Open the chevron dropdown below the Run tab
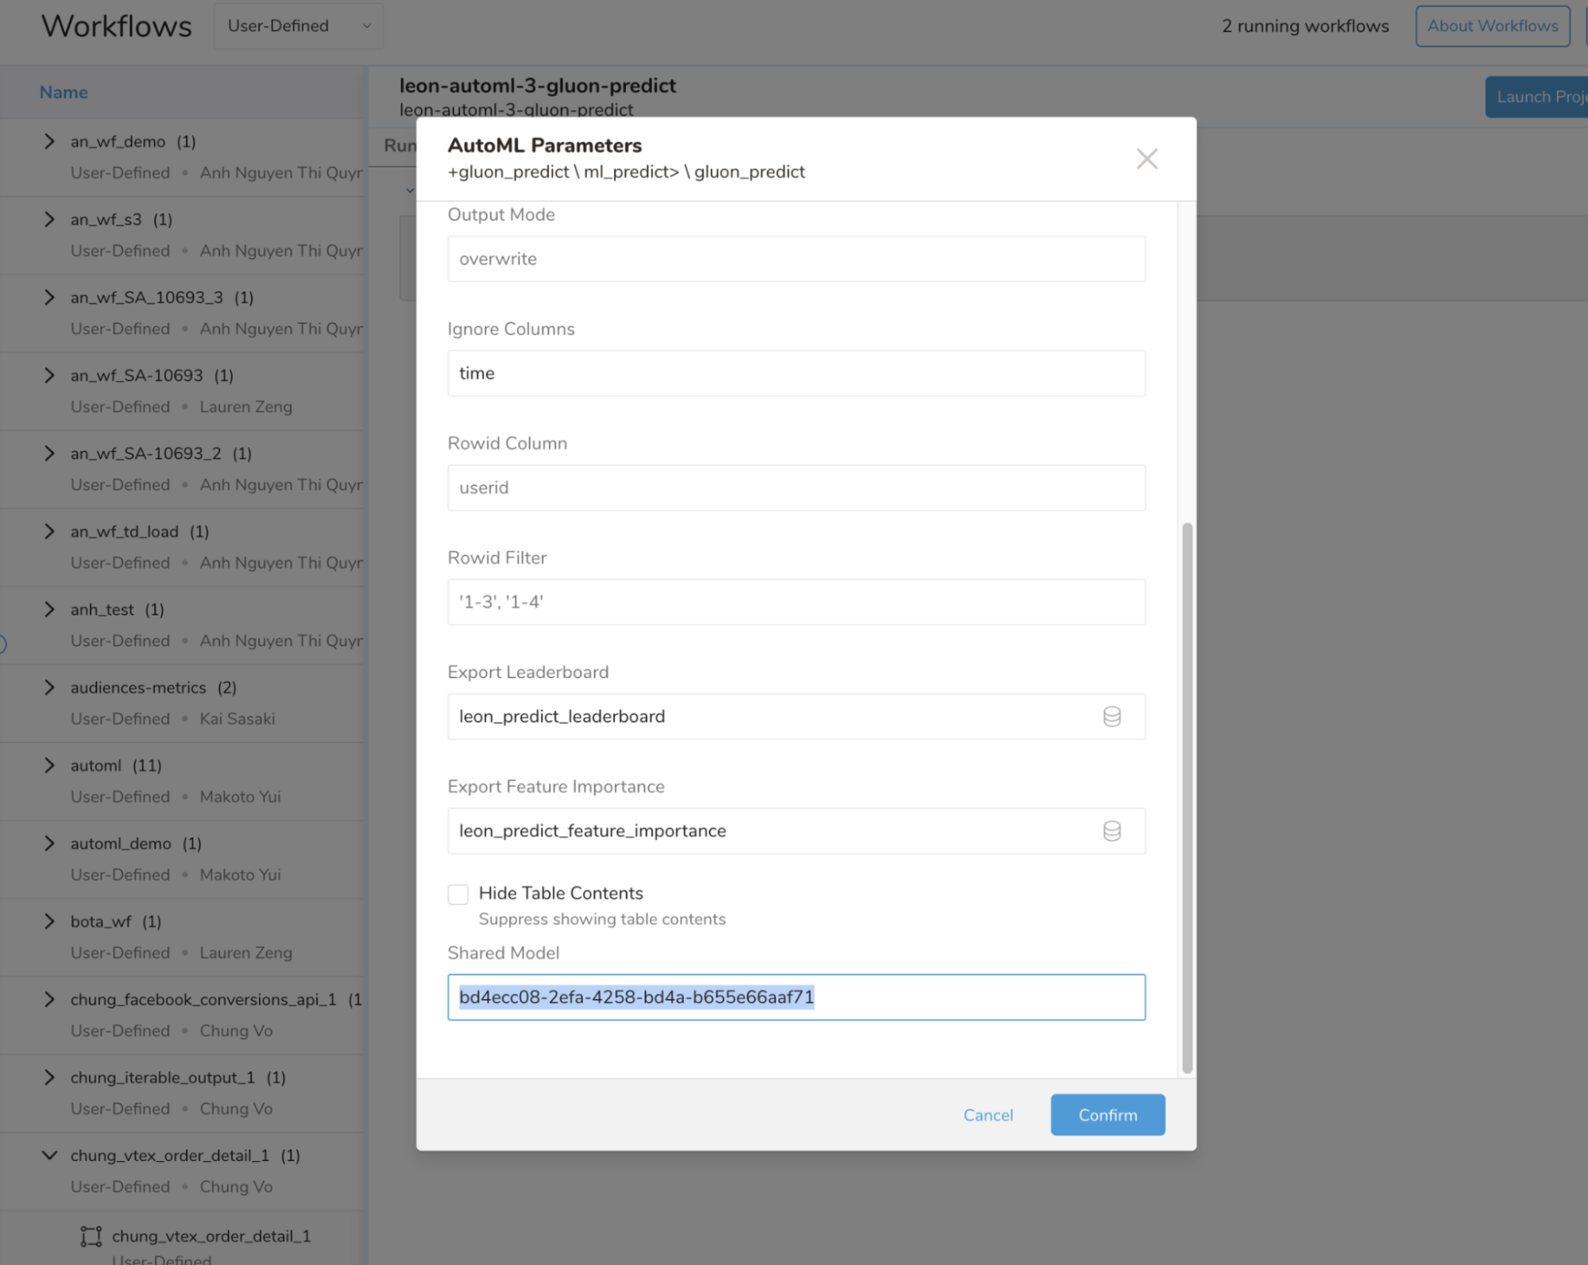The height and width of the screenshot is (1265, 1588). [410, 190]
